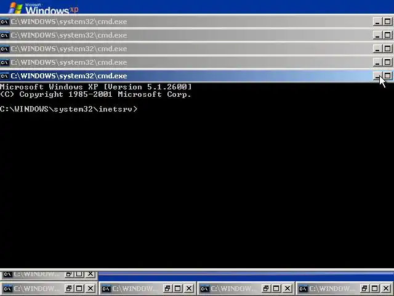Minimize inactive cmd window just above active one
This screenshot has height=296, width=394.
[x=377, y=62]
